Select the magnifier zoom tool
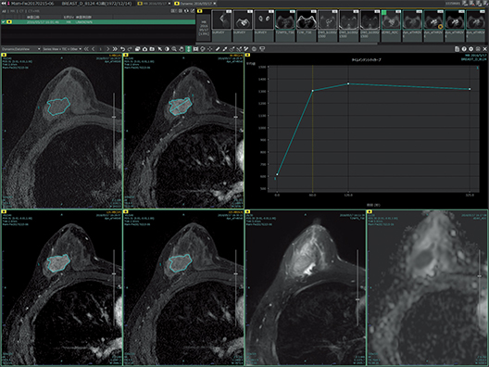 click(174, 49)
